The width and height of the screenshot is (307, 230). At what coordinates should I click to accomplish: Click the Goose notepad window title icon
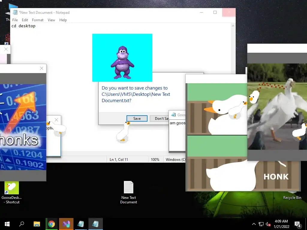tap(173, 115)
